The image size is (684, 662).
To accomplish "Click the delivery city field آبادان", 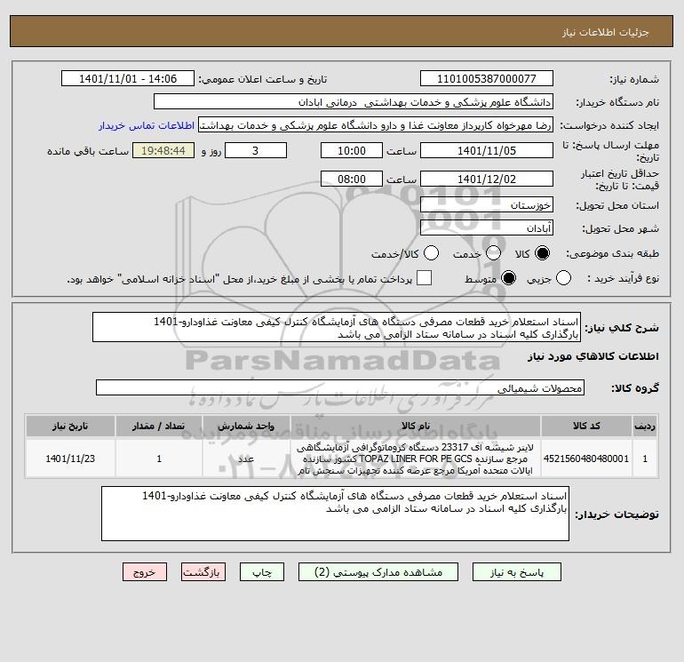I will [487, 227].
